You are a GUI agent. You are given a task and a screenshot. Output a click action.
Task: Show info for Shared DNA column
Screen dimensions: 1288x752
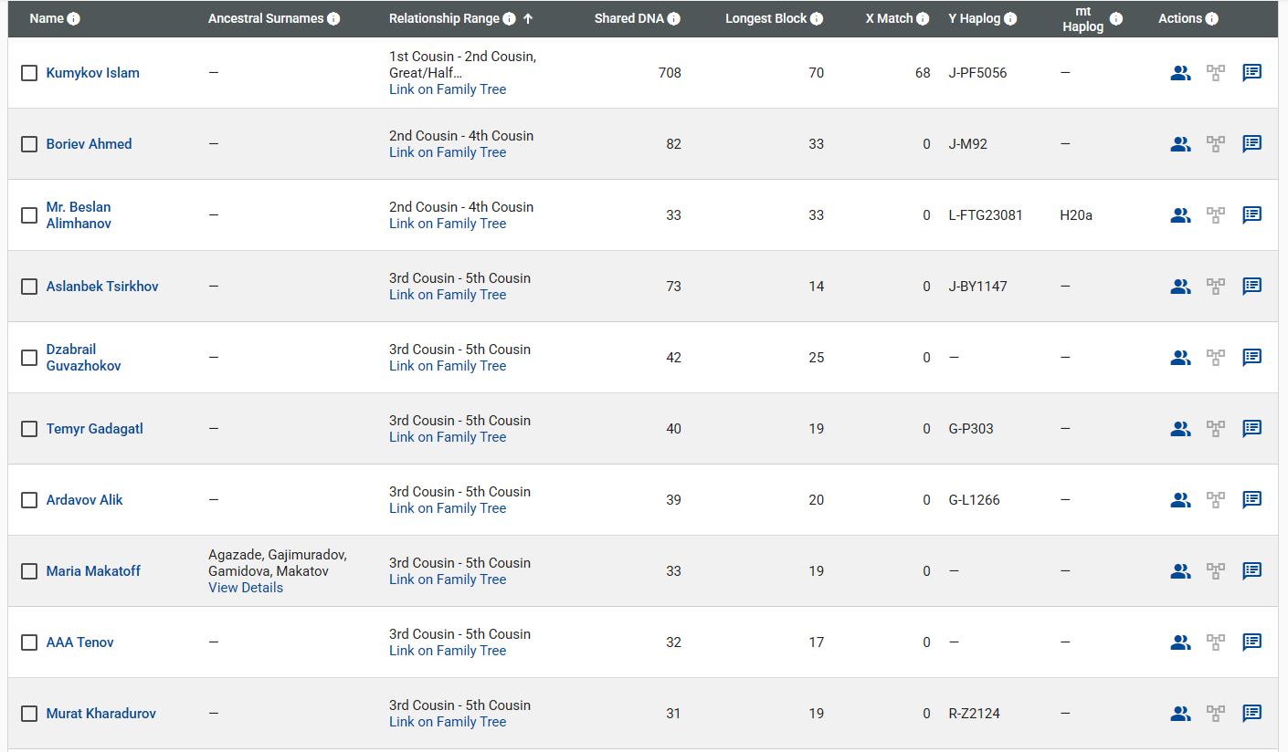click(x=673, y=19)
